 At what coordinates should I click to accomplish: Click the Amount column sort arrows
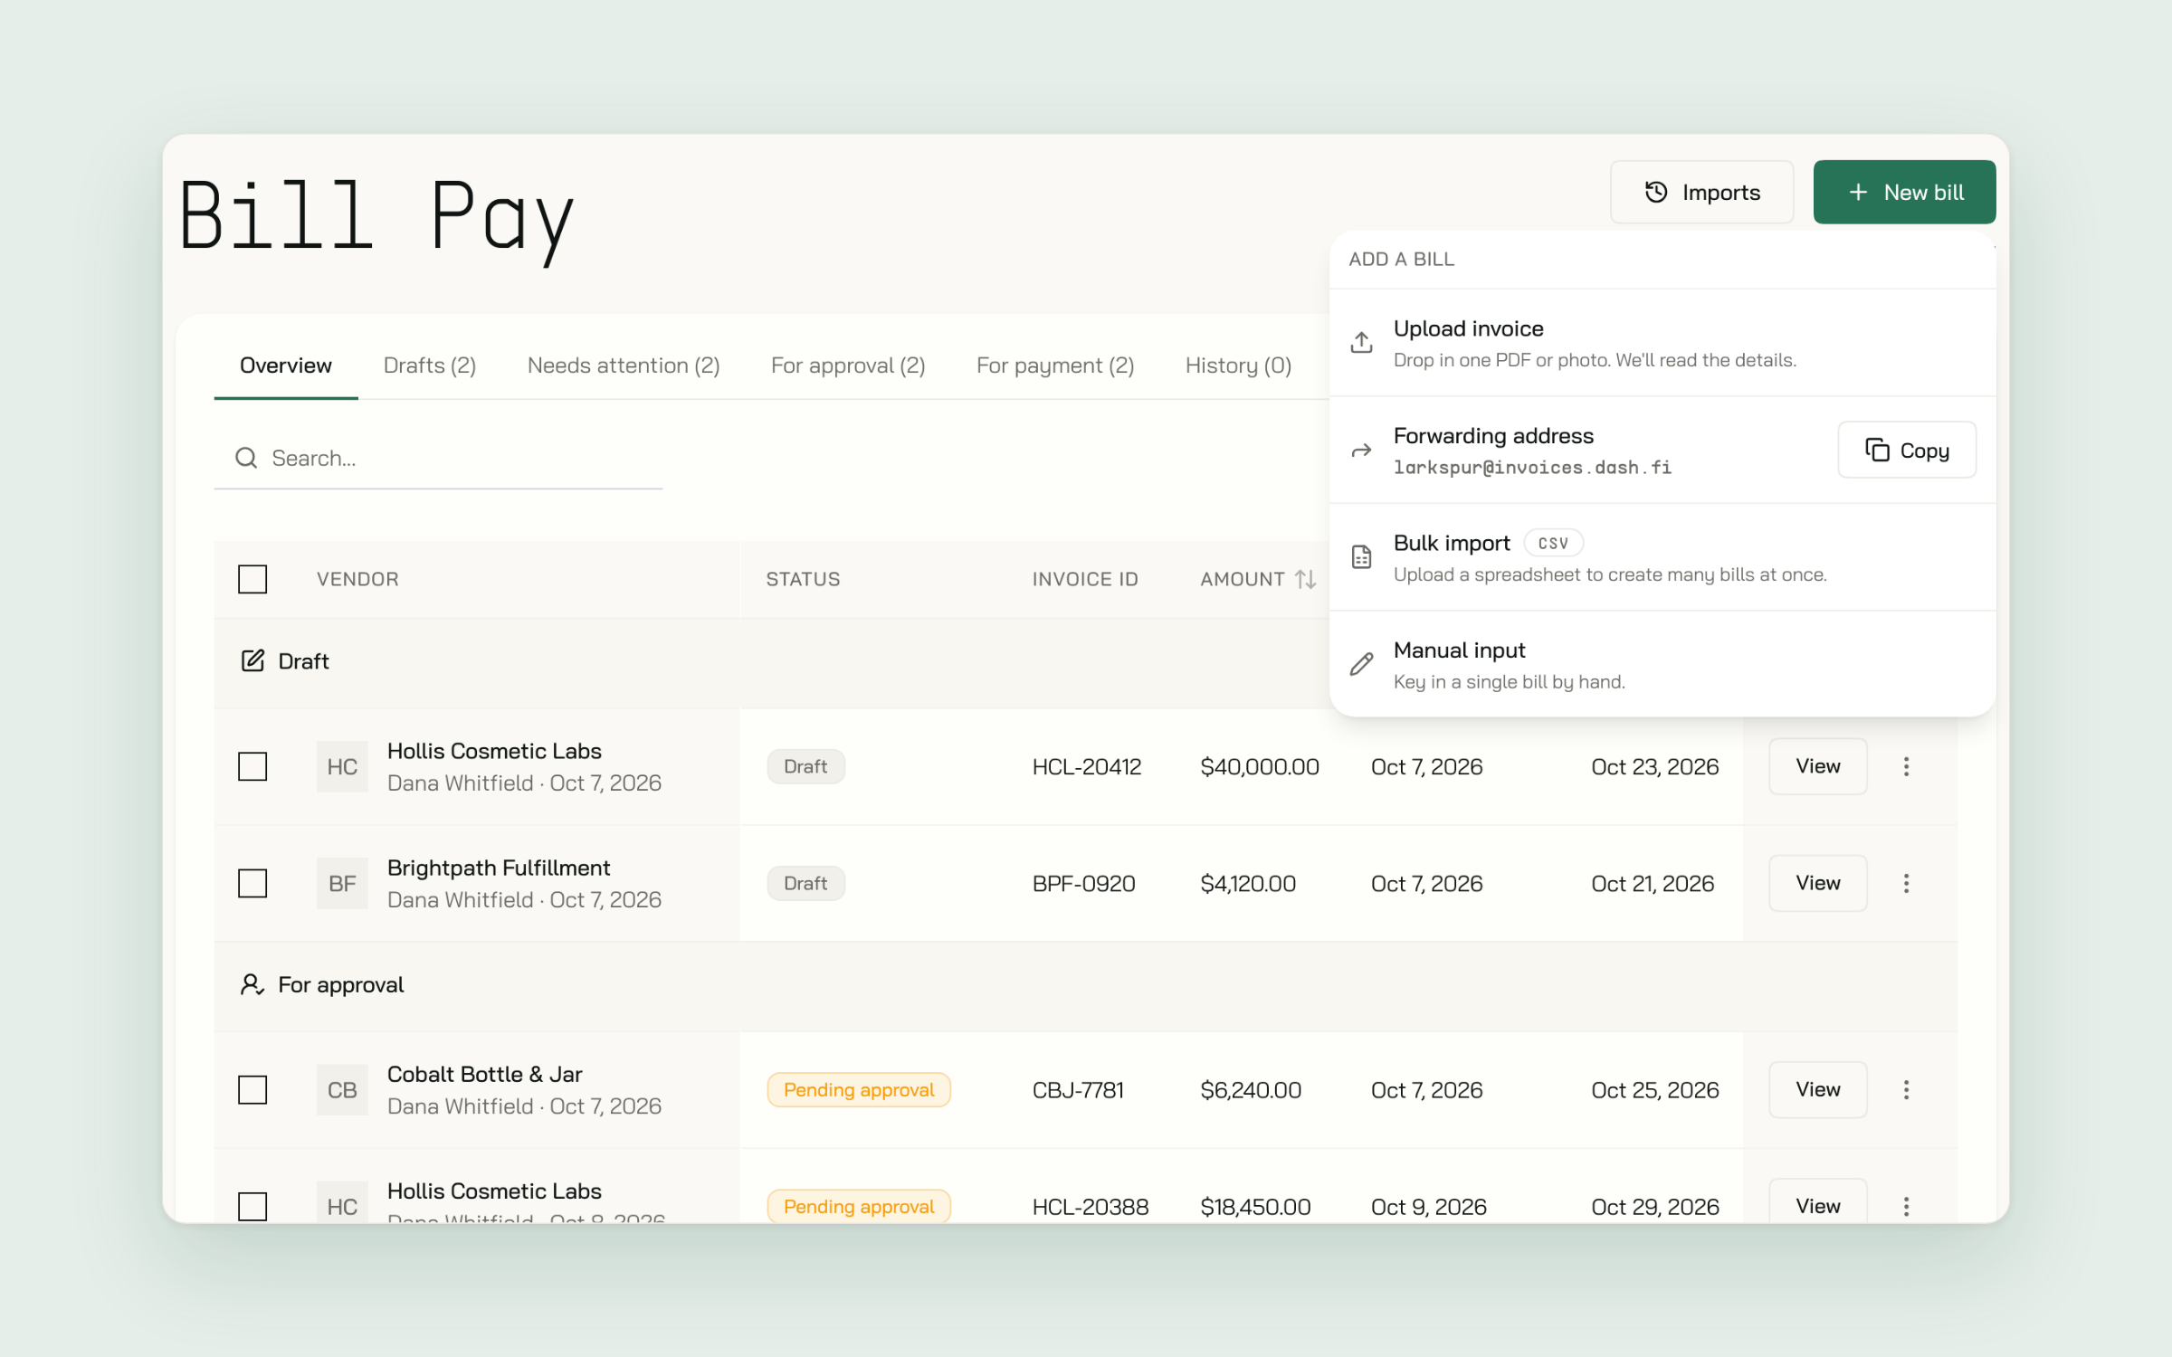point(1305,579)
